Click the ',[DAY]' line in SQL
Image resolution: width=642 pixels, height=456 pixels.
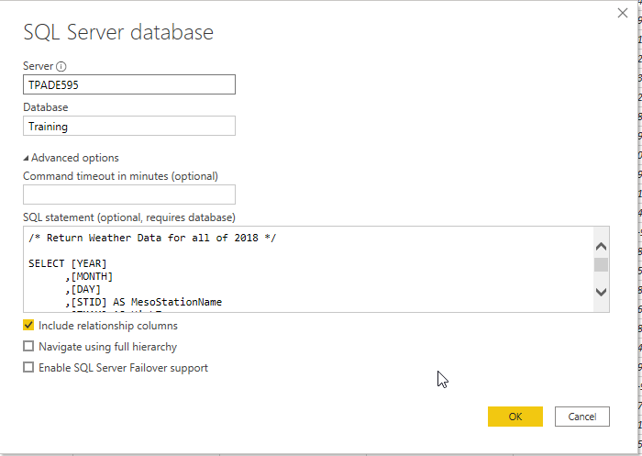coord(83,289)
